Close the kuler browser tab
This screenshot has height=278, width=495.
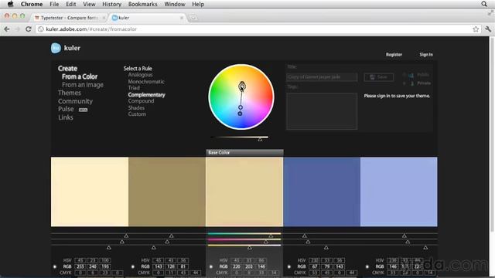tap(182, 18)
